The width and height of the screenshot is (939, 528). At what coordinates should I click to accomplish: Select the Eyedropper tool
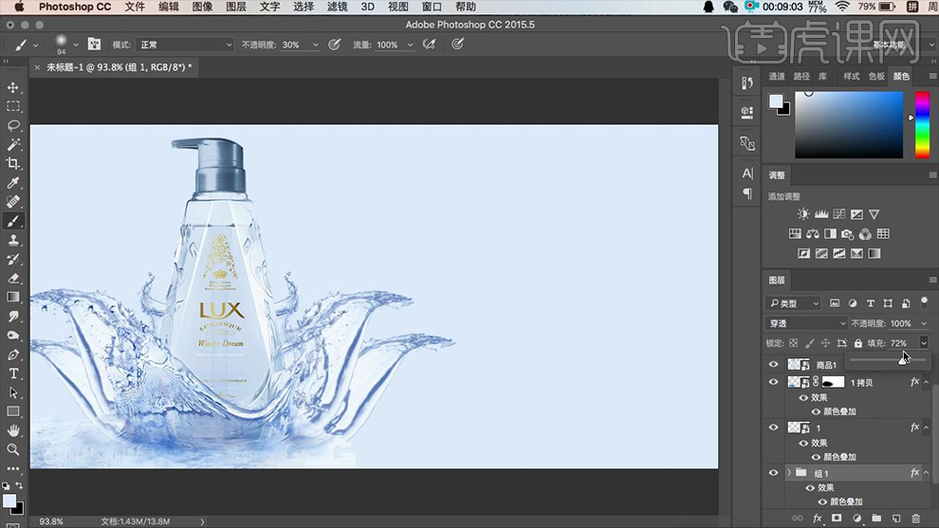click(13, 183)
